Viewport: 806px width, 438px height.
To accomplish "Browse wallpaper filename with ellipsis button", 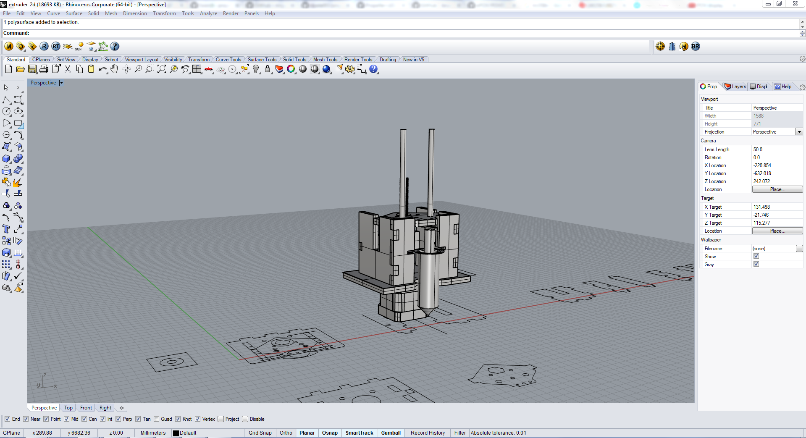I will click(799, 249).
